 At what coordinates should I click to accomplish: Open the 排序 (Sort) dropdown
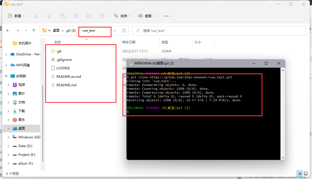click(x=122, y=16)
